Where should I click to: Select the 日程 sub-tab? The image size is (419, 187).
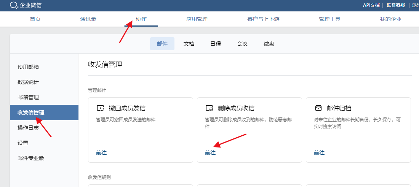click(216, 44)
